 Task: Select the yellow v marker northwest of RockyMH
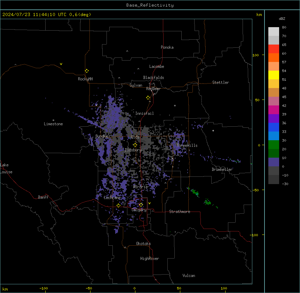[x=61, y=64]
